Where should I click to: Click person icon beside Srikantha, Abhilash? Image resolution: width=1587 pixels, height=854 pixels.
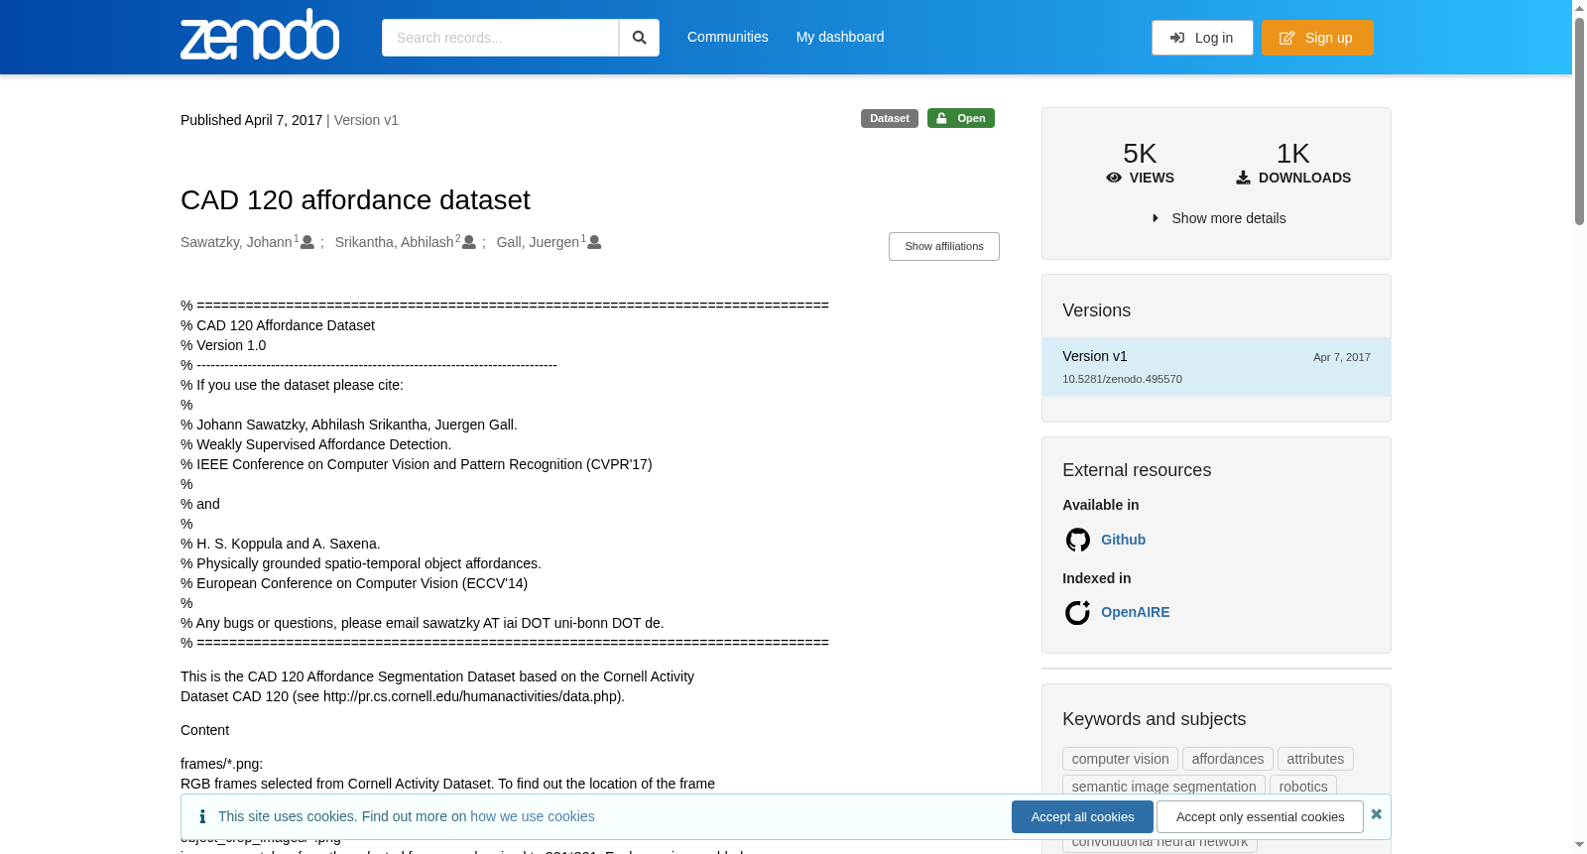(x=469, y=242)
